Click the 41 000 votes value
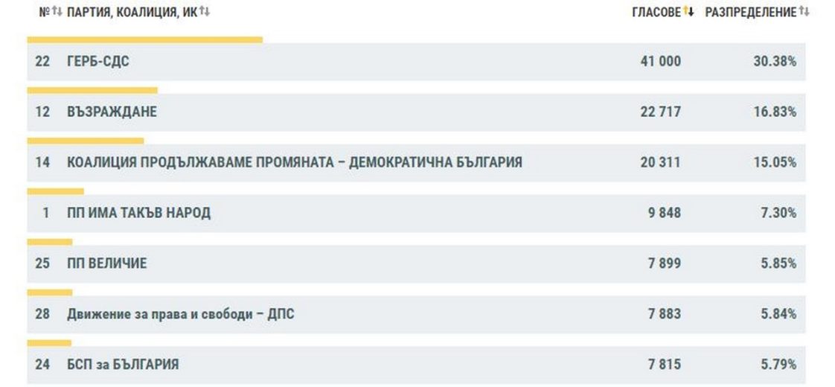 [660, 62]
